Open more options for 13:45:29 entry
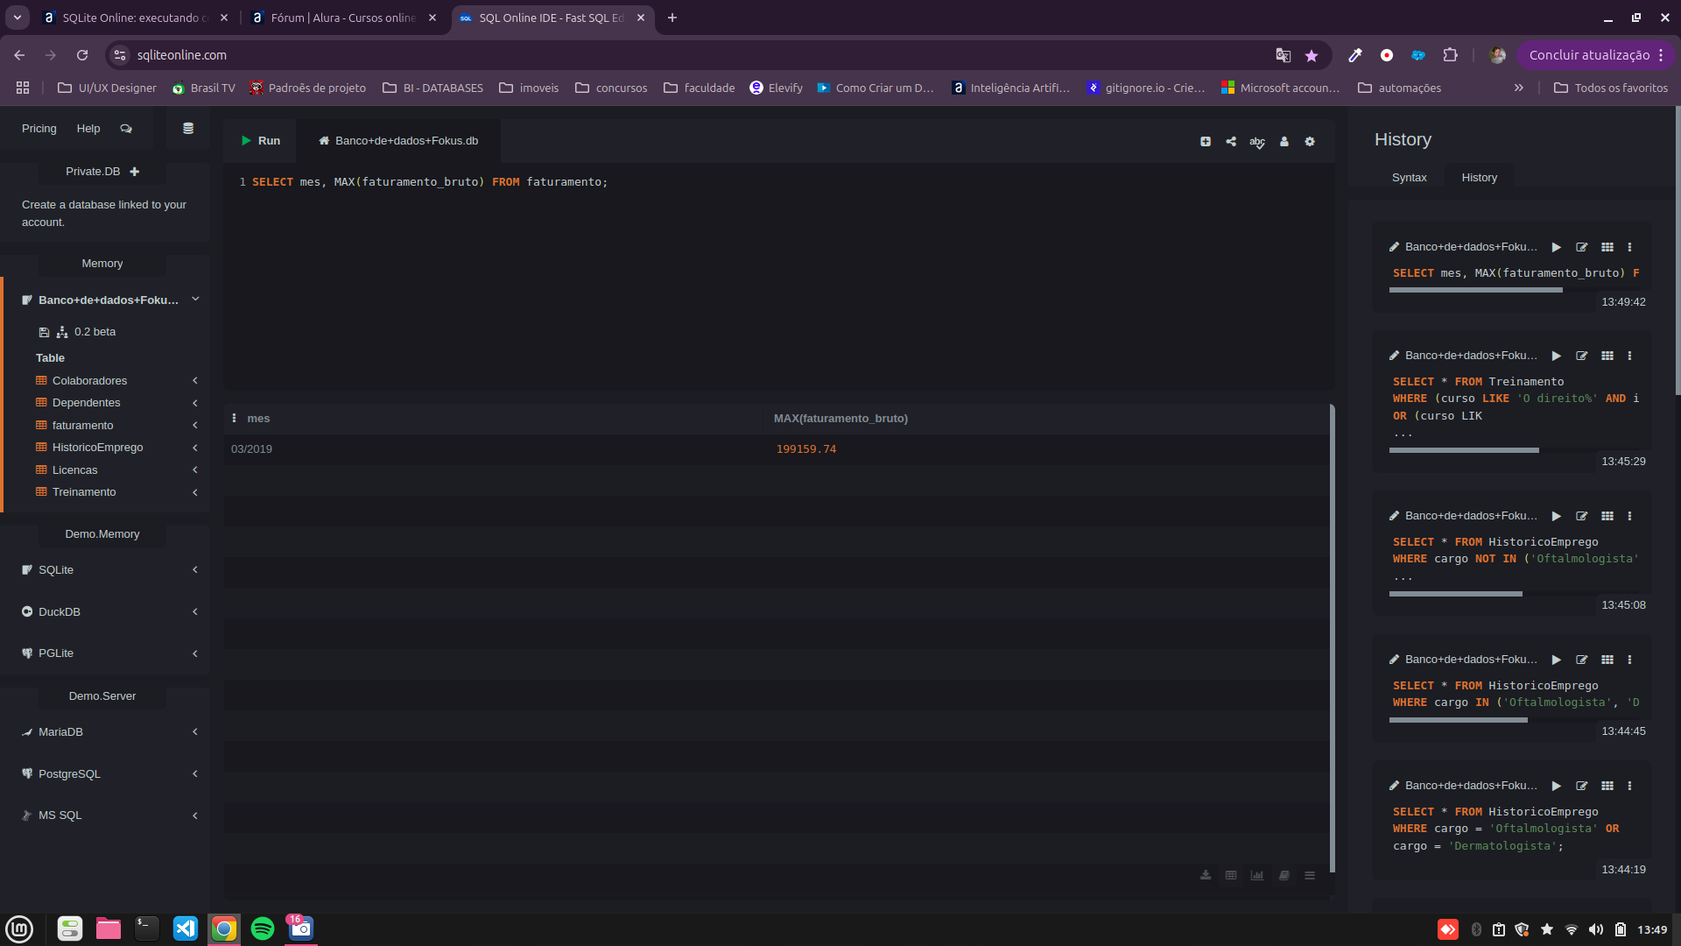 tap(1629, 357)
